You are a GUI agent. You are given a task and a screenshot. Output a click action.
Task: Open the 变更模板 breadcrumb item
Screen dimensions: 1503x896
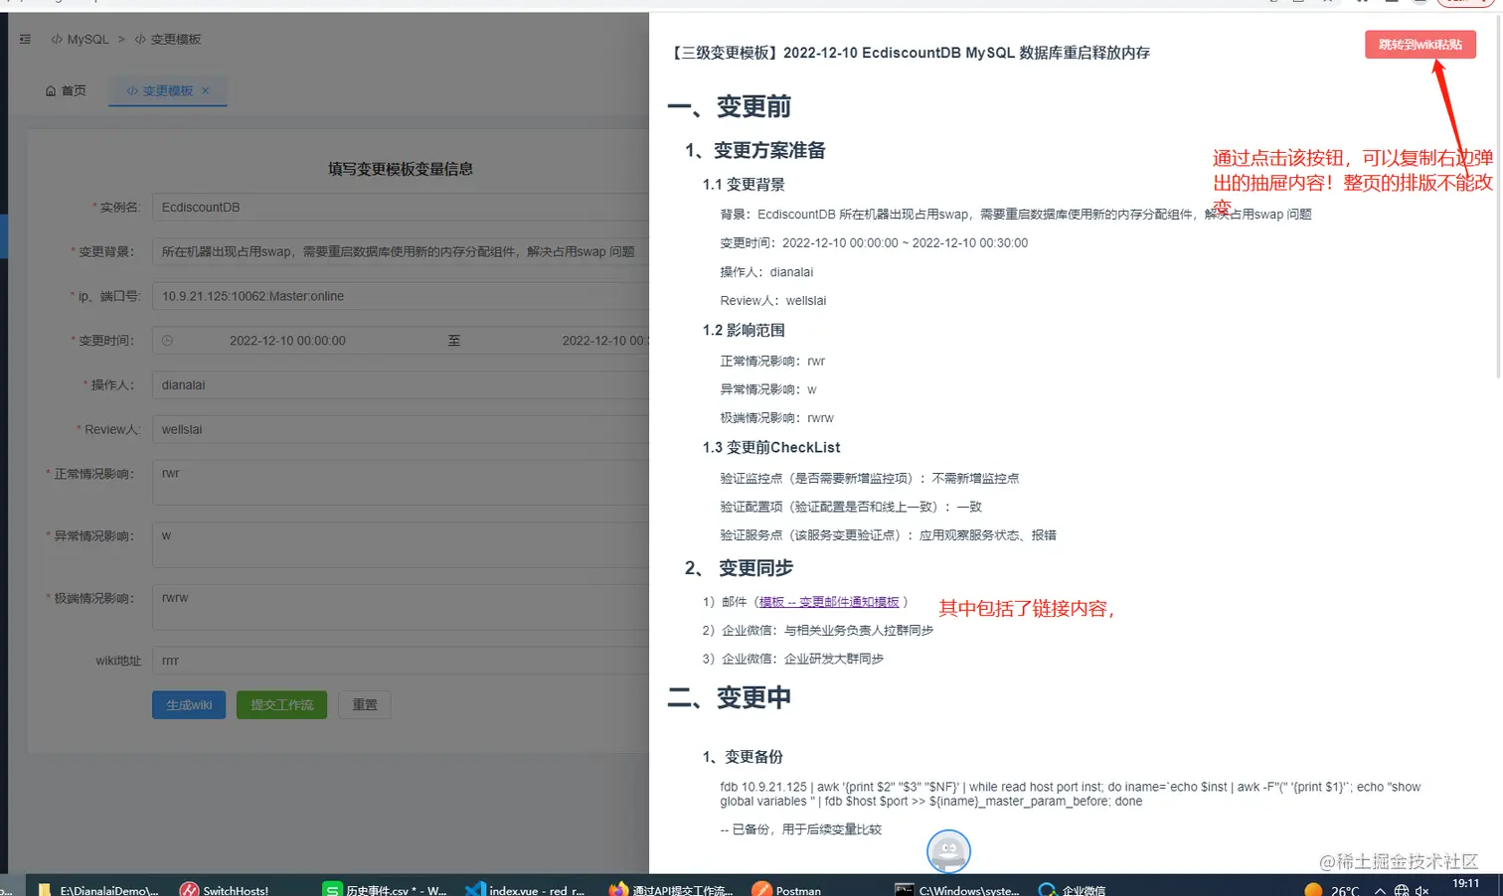point(168,40)
